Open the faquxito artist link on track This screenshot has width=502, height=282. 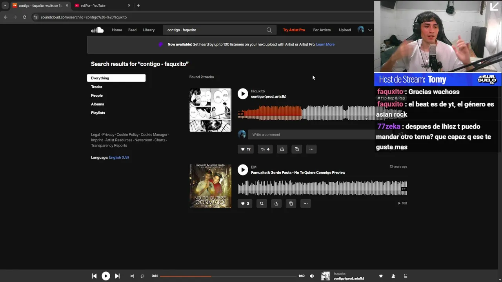click(x=258, y=91)
